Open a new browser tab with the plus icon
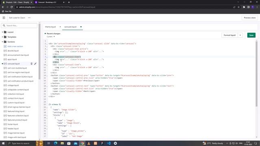Viewport: 260px width, 146px height. 69,2
